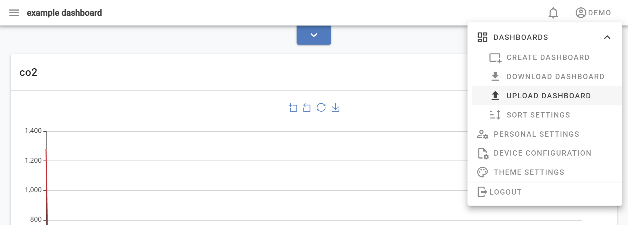Click the Logout menu entry
This screenshot has width=628, height=225.
(x=505, y=192)
